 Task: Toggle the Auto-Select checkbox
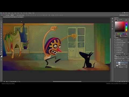pos(5,15)
